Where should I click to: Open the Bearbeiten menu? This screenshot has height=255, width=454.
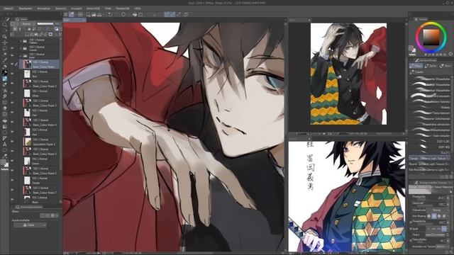(x=26, y=8)
